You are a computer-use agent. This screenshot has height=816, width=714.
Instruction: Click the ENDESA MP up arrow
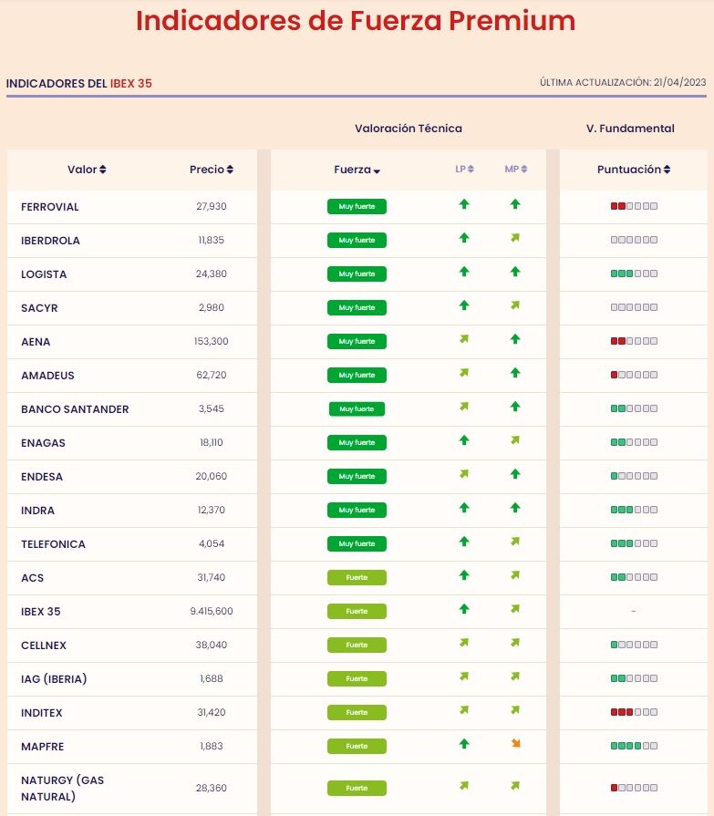pos(515,474)
